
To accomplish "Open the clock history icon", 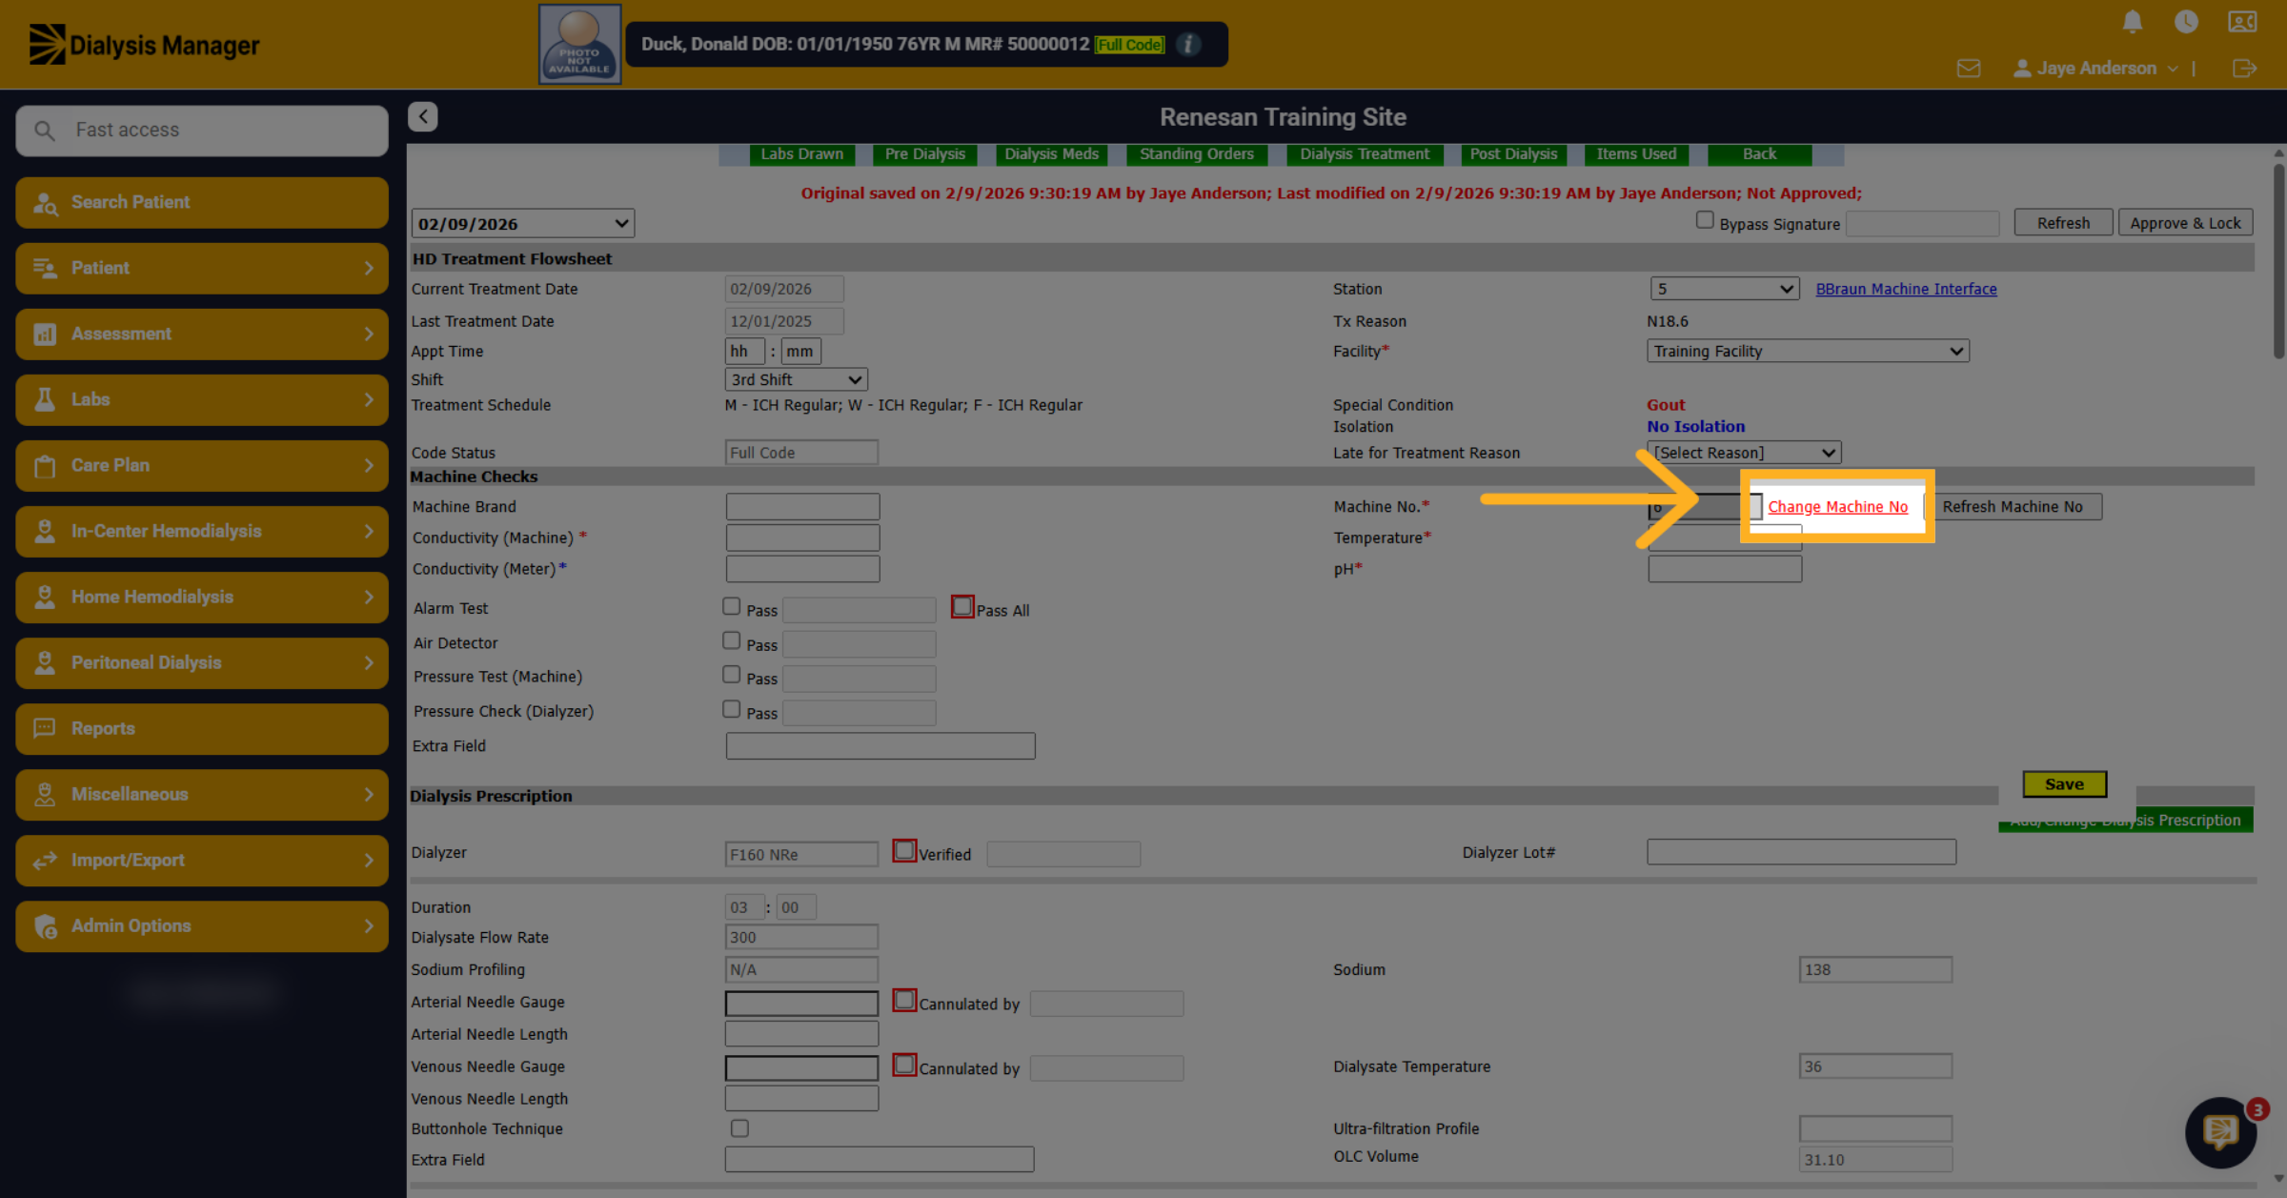I will [2186, 22].
